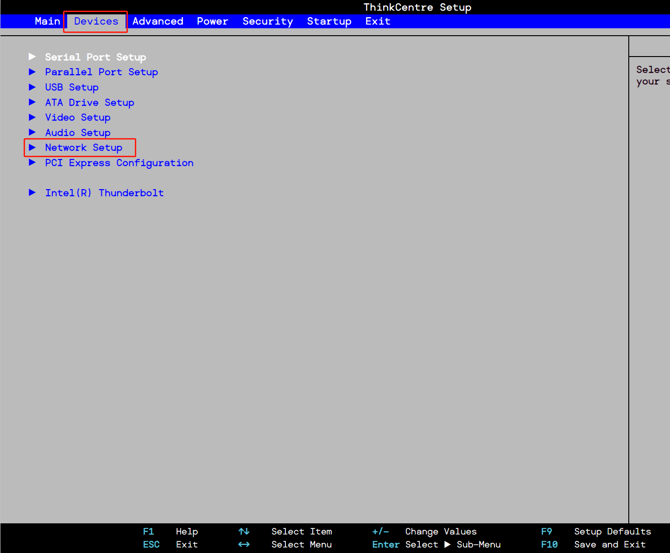This screenshot has width=670, height=553.
Task: Open Audio Setup entry
Action: coord(78,133)
